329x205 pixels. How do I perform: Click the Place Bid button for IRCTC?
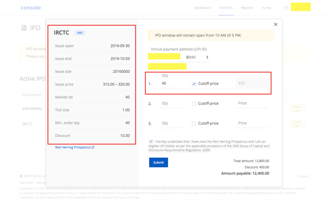pos(297,124)
